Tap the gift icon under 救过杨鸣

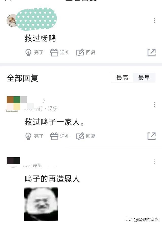pyautogui.click(x=54, y=52)
